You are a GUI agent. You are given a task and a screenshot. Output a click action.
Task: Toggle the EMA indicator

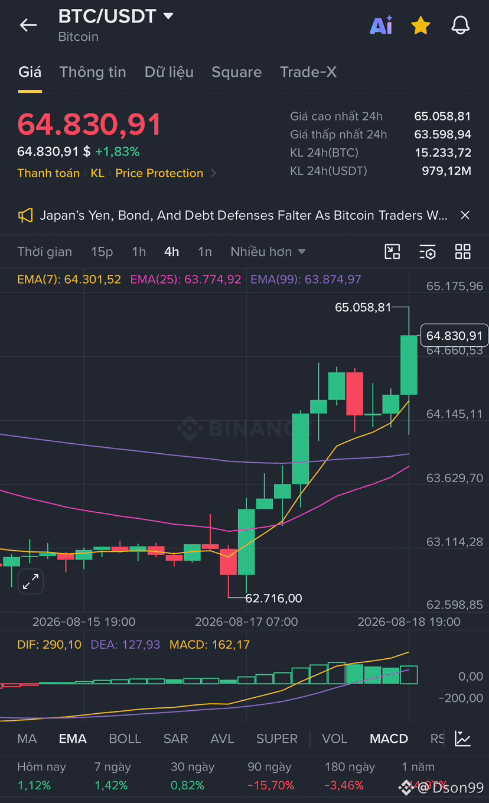coord(73,739)
